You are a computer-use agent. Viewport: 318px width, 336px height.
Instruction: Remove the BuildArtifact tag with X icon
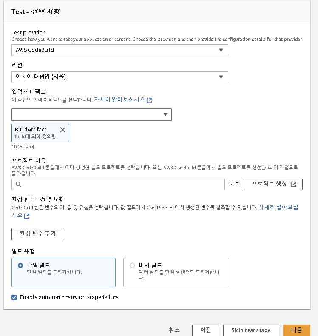[63, 130]
